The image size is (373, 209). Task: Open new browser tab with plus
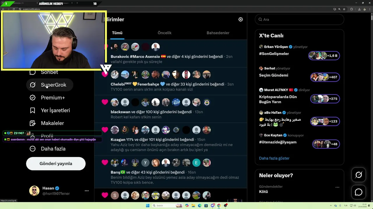(x=77, y=3)
